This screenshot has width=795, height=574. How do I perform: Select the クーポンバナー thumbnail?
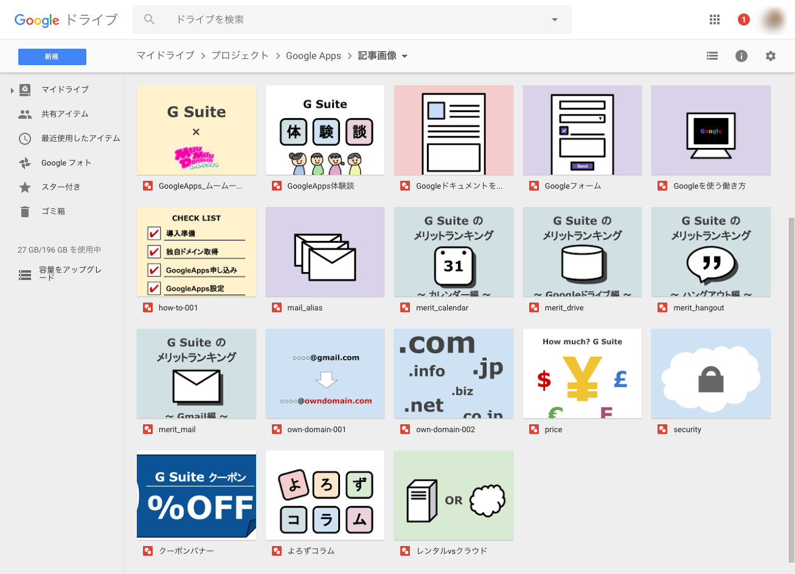click(x=196, y=495)
